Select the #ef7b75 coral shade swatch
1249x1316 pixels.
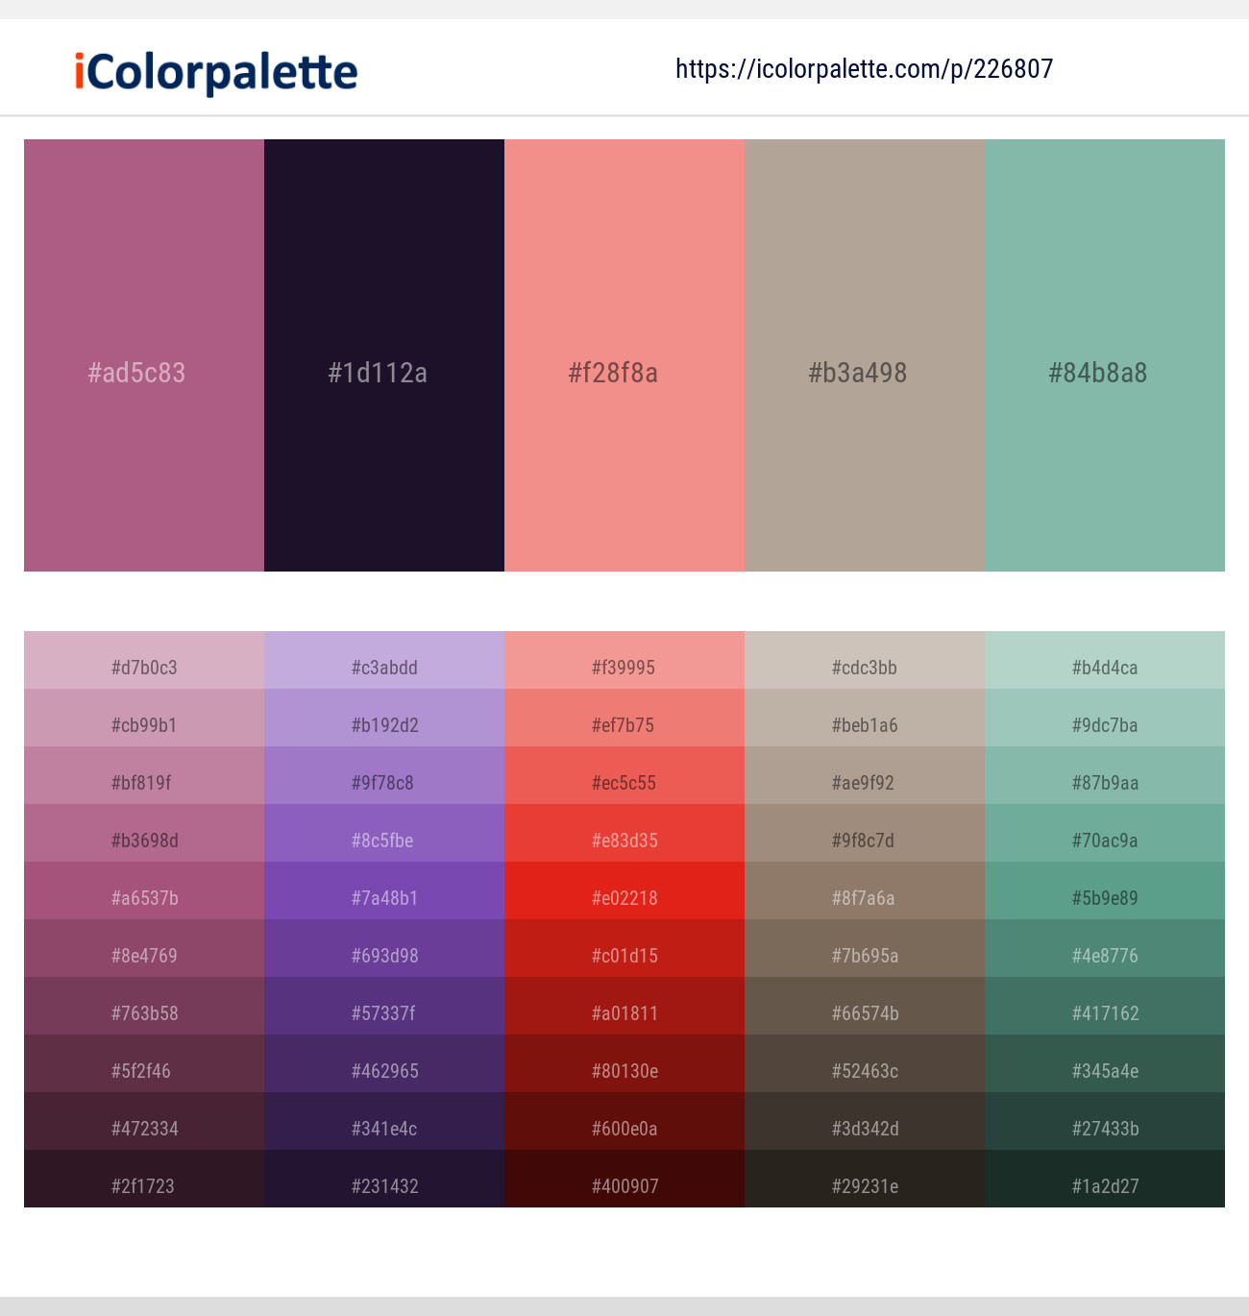click(x=624, y=724)
